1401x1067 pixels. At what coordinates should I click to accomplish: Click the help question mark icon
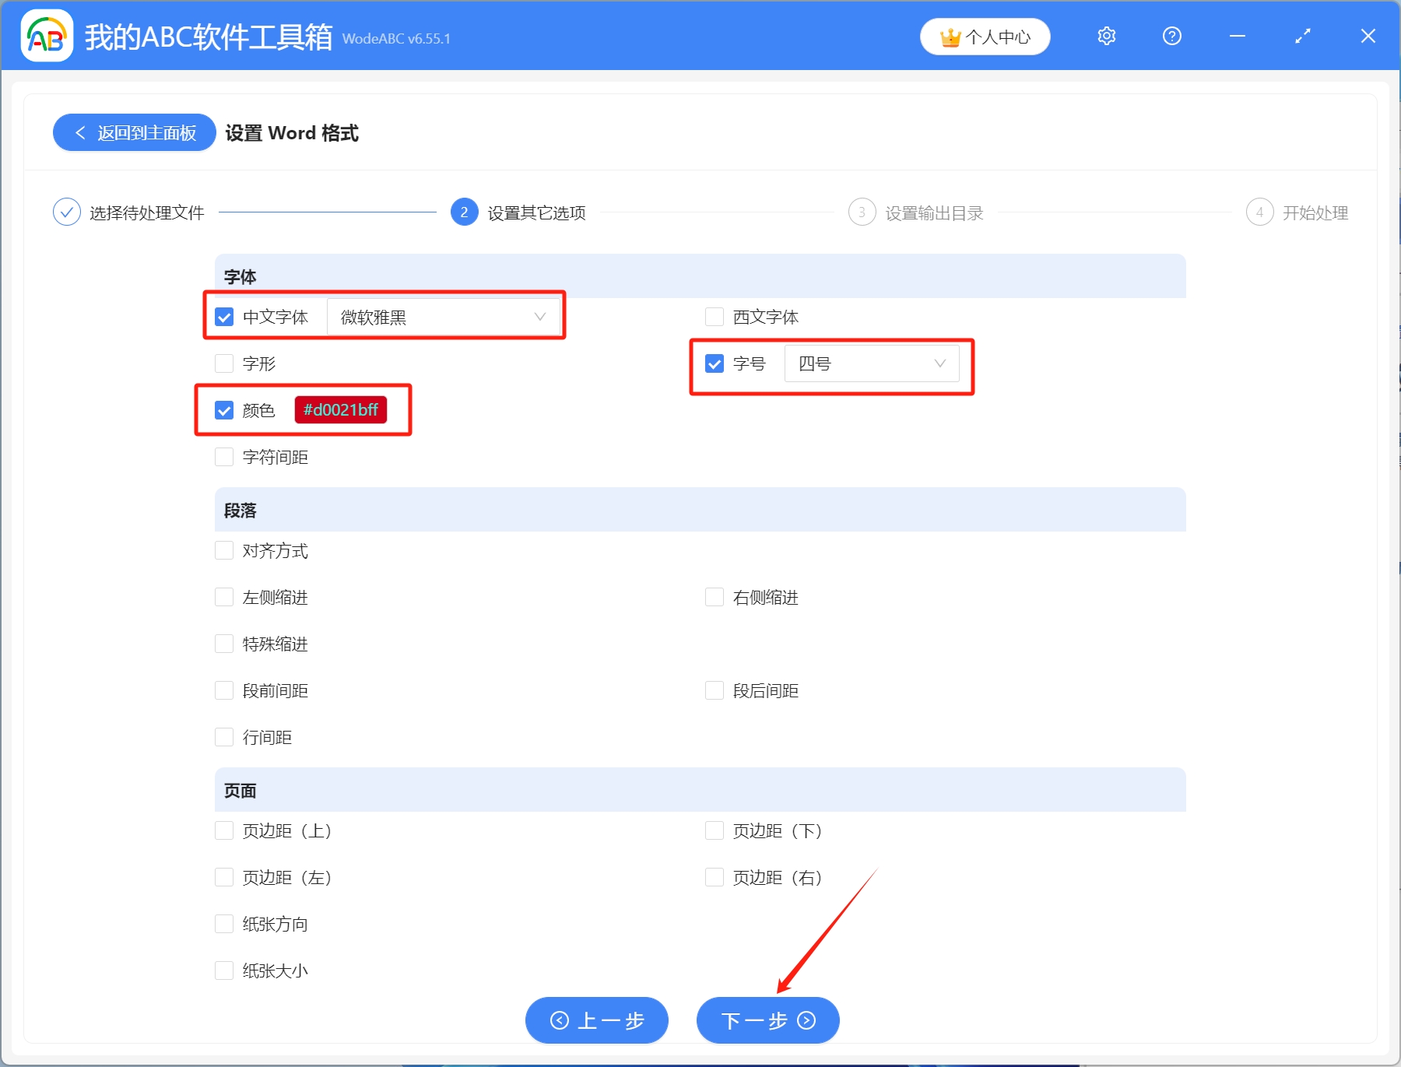(1171, 36)
